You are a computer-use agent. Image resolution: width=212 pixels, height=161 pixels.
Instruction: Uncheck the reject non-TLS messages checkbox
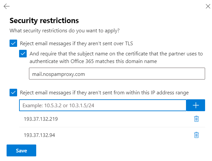13,43
